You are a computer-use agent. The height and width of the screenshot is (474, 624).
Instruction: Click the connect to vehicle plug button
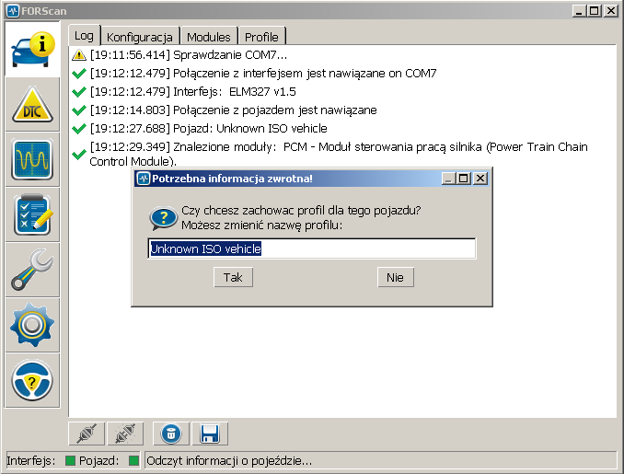87,434
